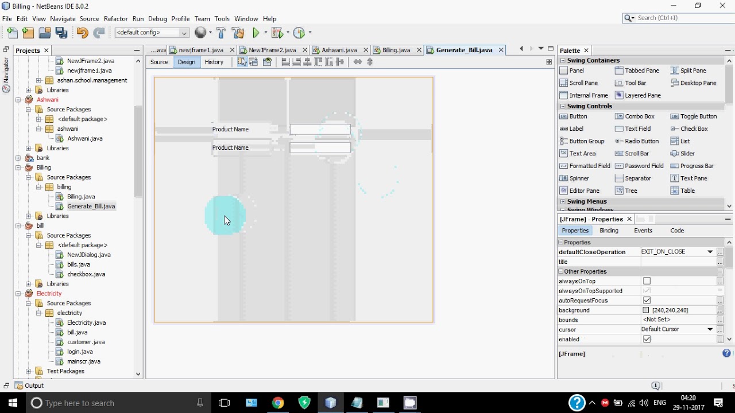The image size is (735, 413).
Task: Click the Build Project hammer icon
Action: [221, 33]
